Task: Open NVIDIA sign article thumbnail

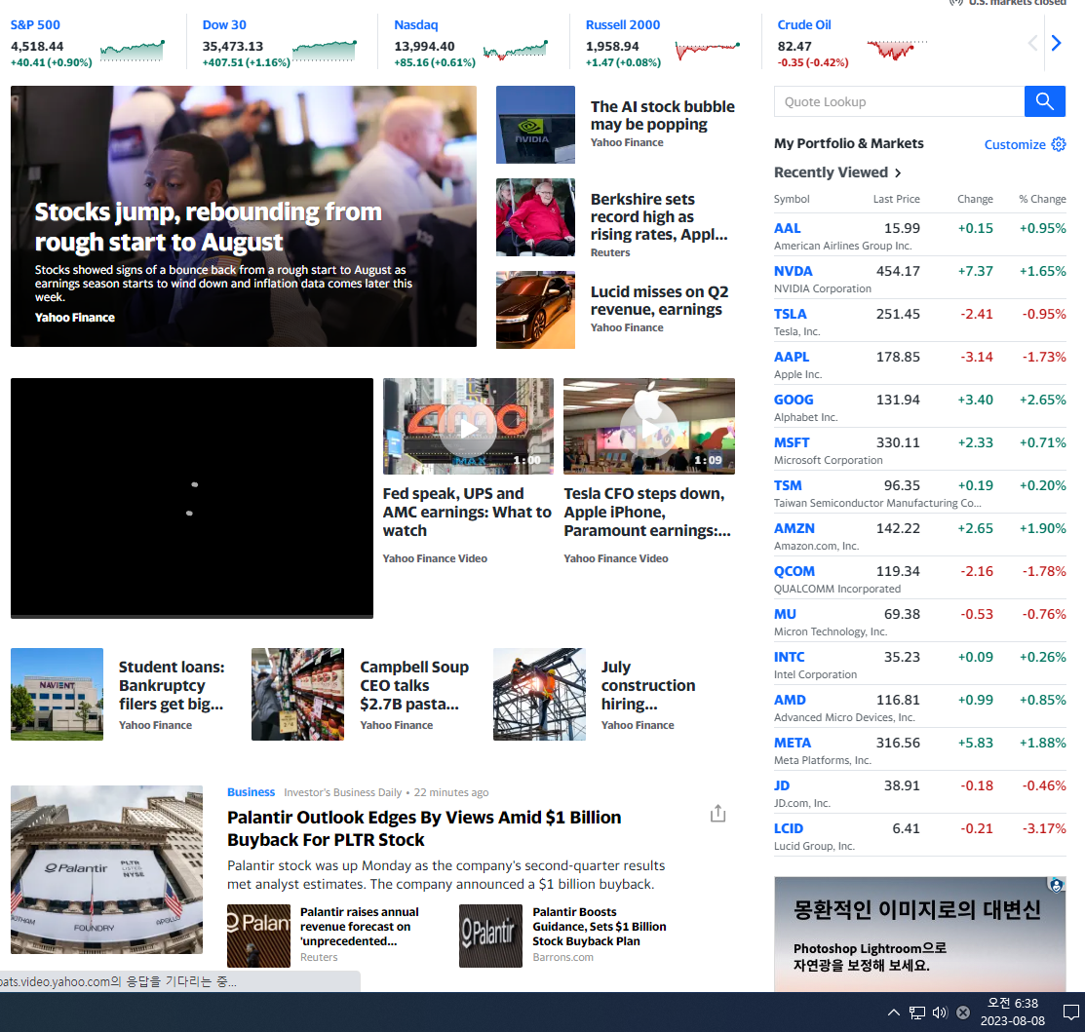Action: pyautogui.click(x=535, y=125)
